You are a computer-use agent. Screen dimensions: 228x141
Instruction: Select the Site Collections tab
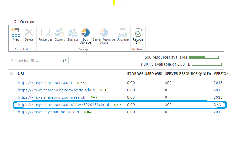click(x=25, y=22)
